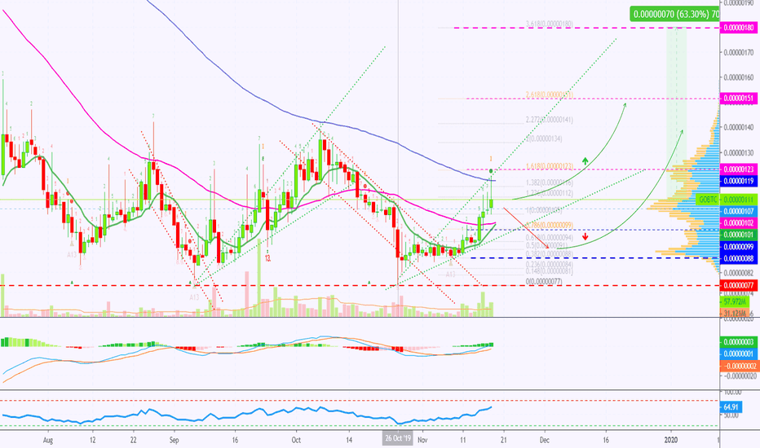Viewport: 760px width, 448px height.
Task: Select the blue 0.00000088 price tag
Action: pos(739,259)
